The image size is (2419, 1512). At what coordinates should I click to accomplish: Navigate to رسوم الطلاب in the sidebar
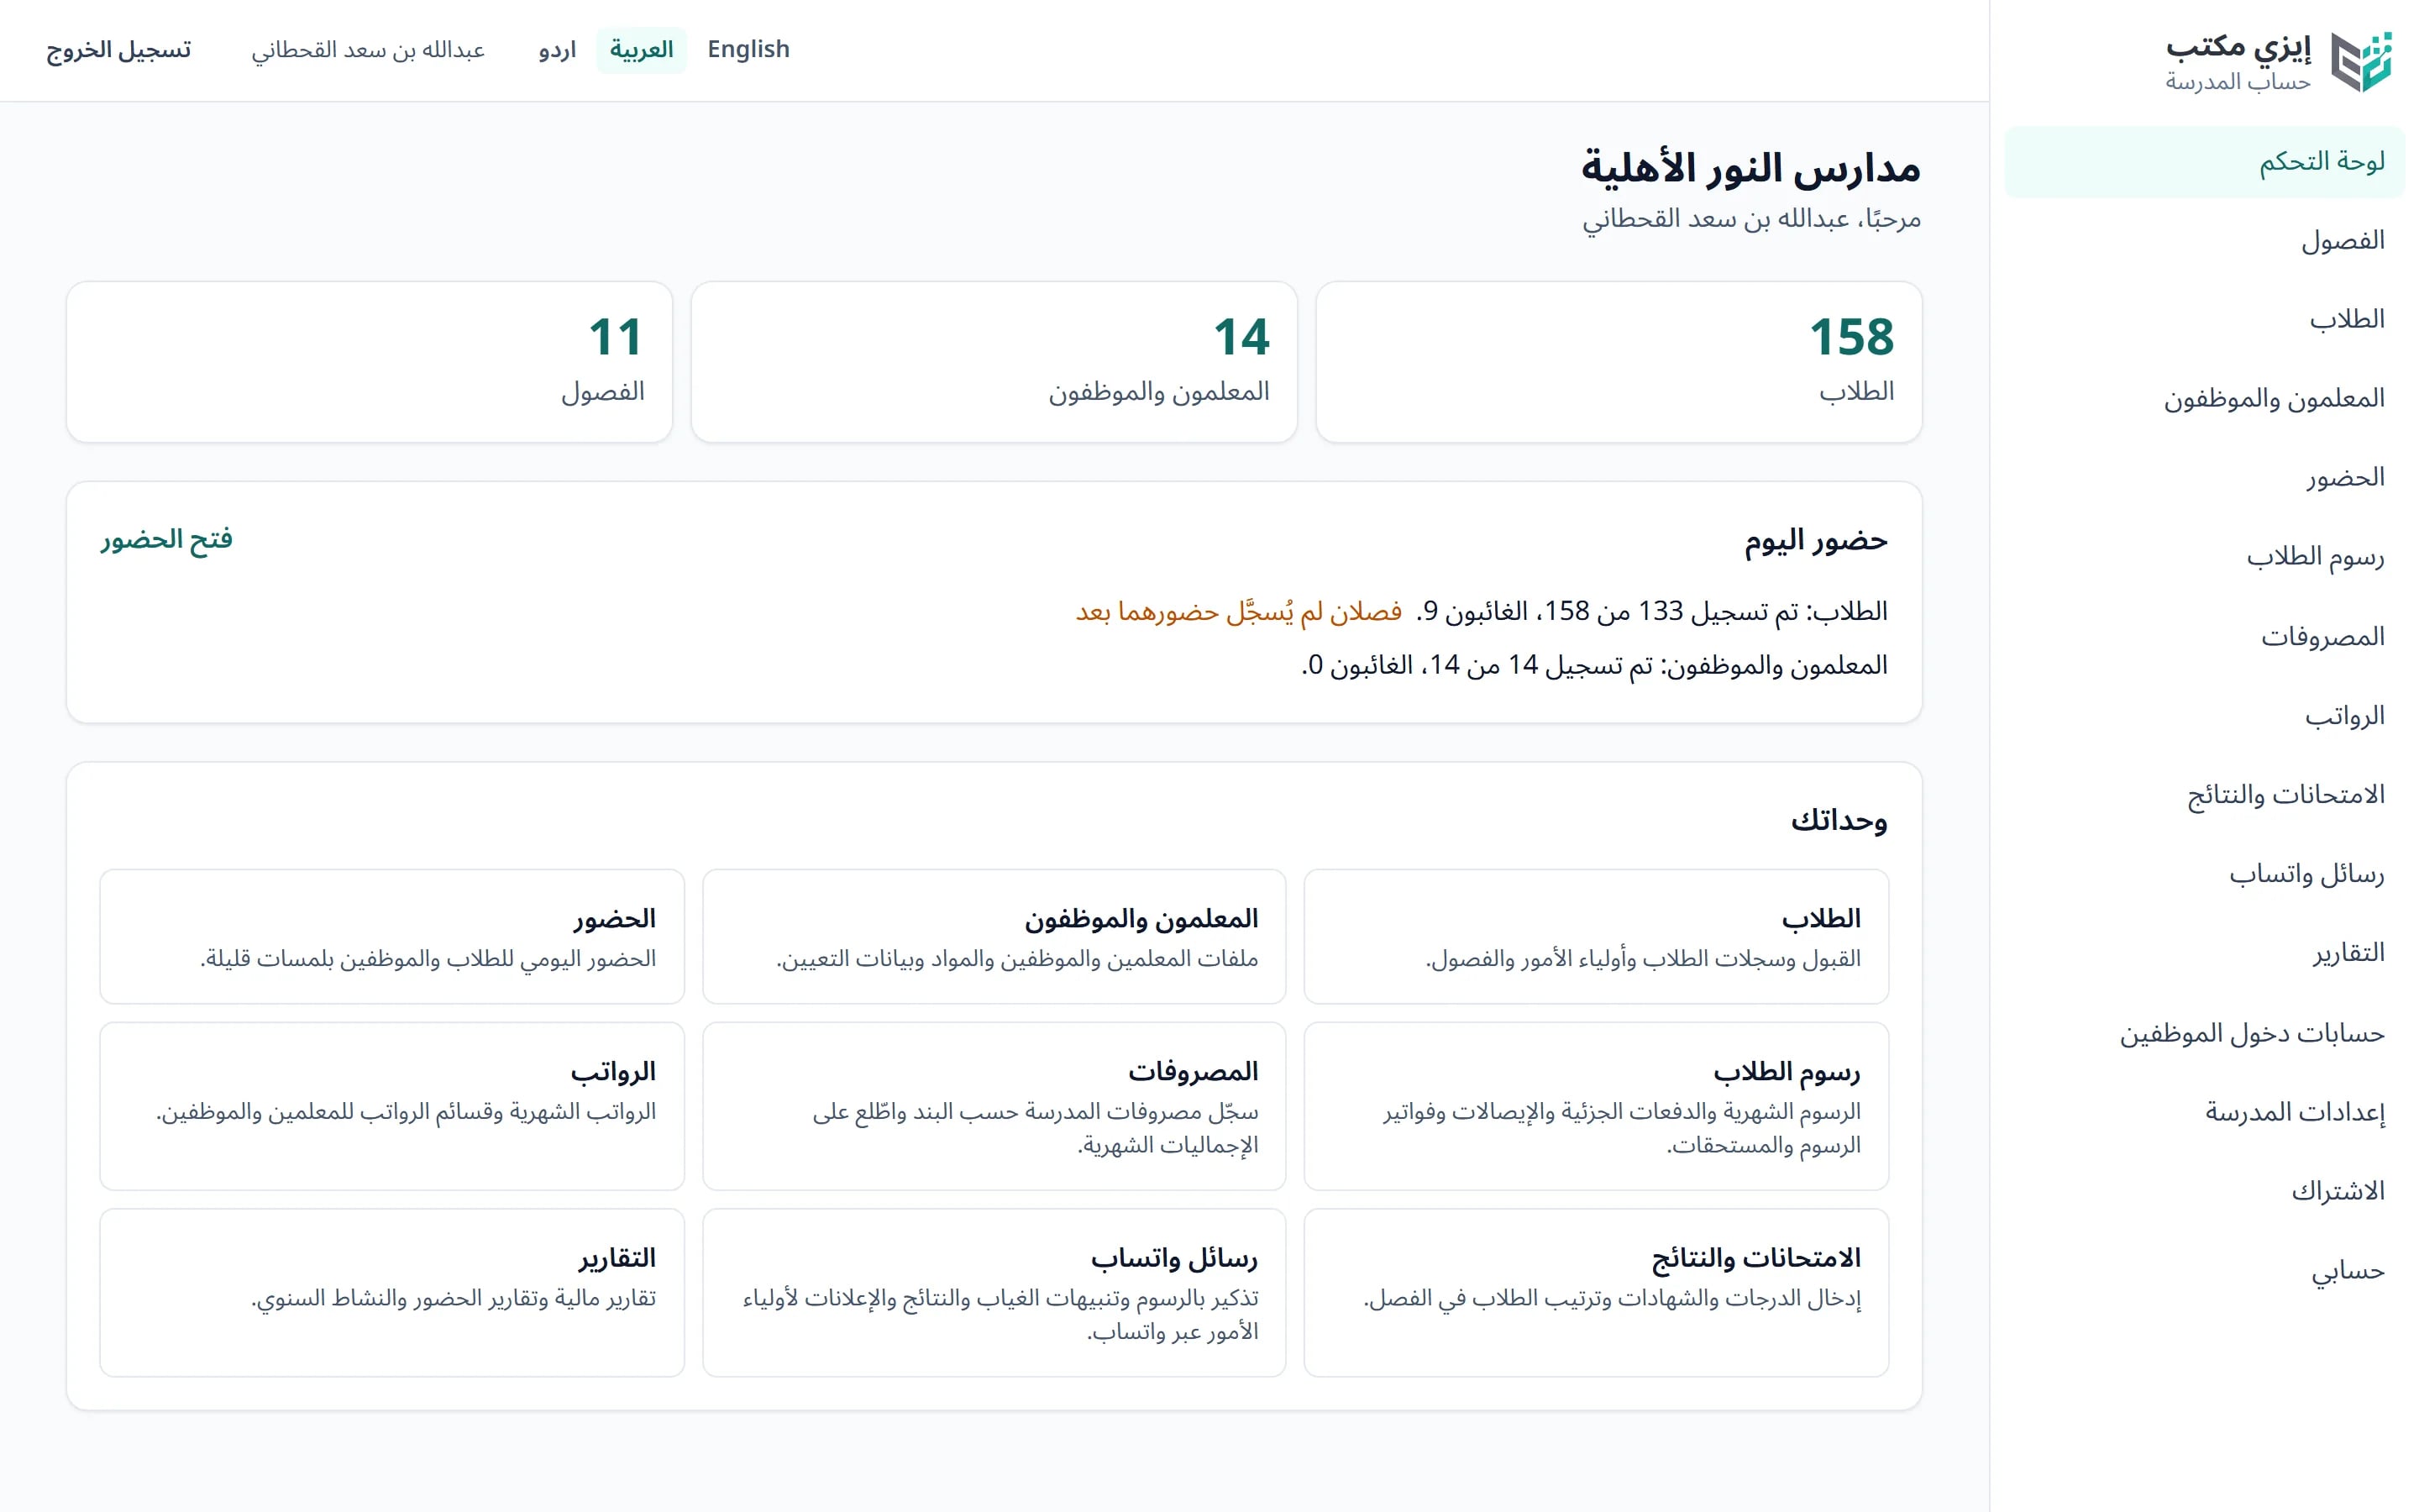(2204, 557)
